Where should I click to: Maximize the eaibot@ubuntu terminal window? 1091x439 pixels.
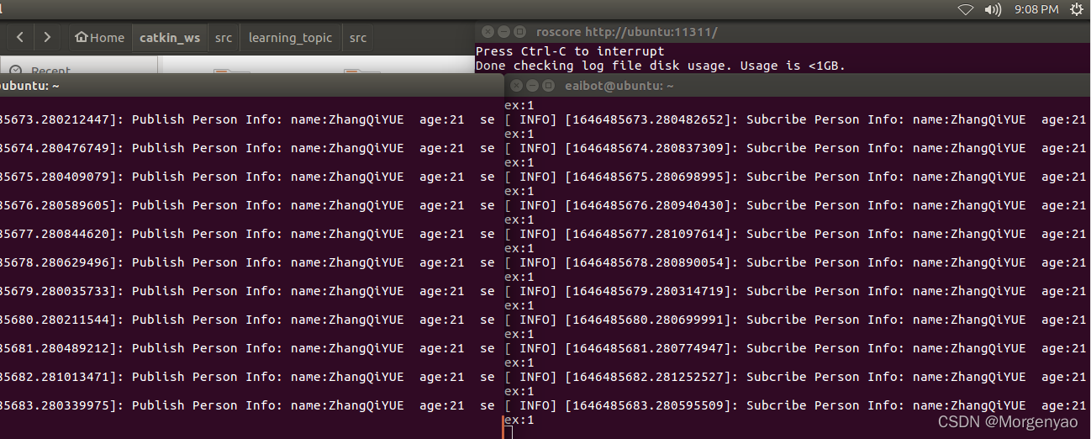tap(548, 86)
